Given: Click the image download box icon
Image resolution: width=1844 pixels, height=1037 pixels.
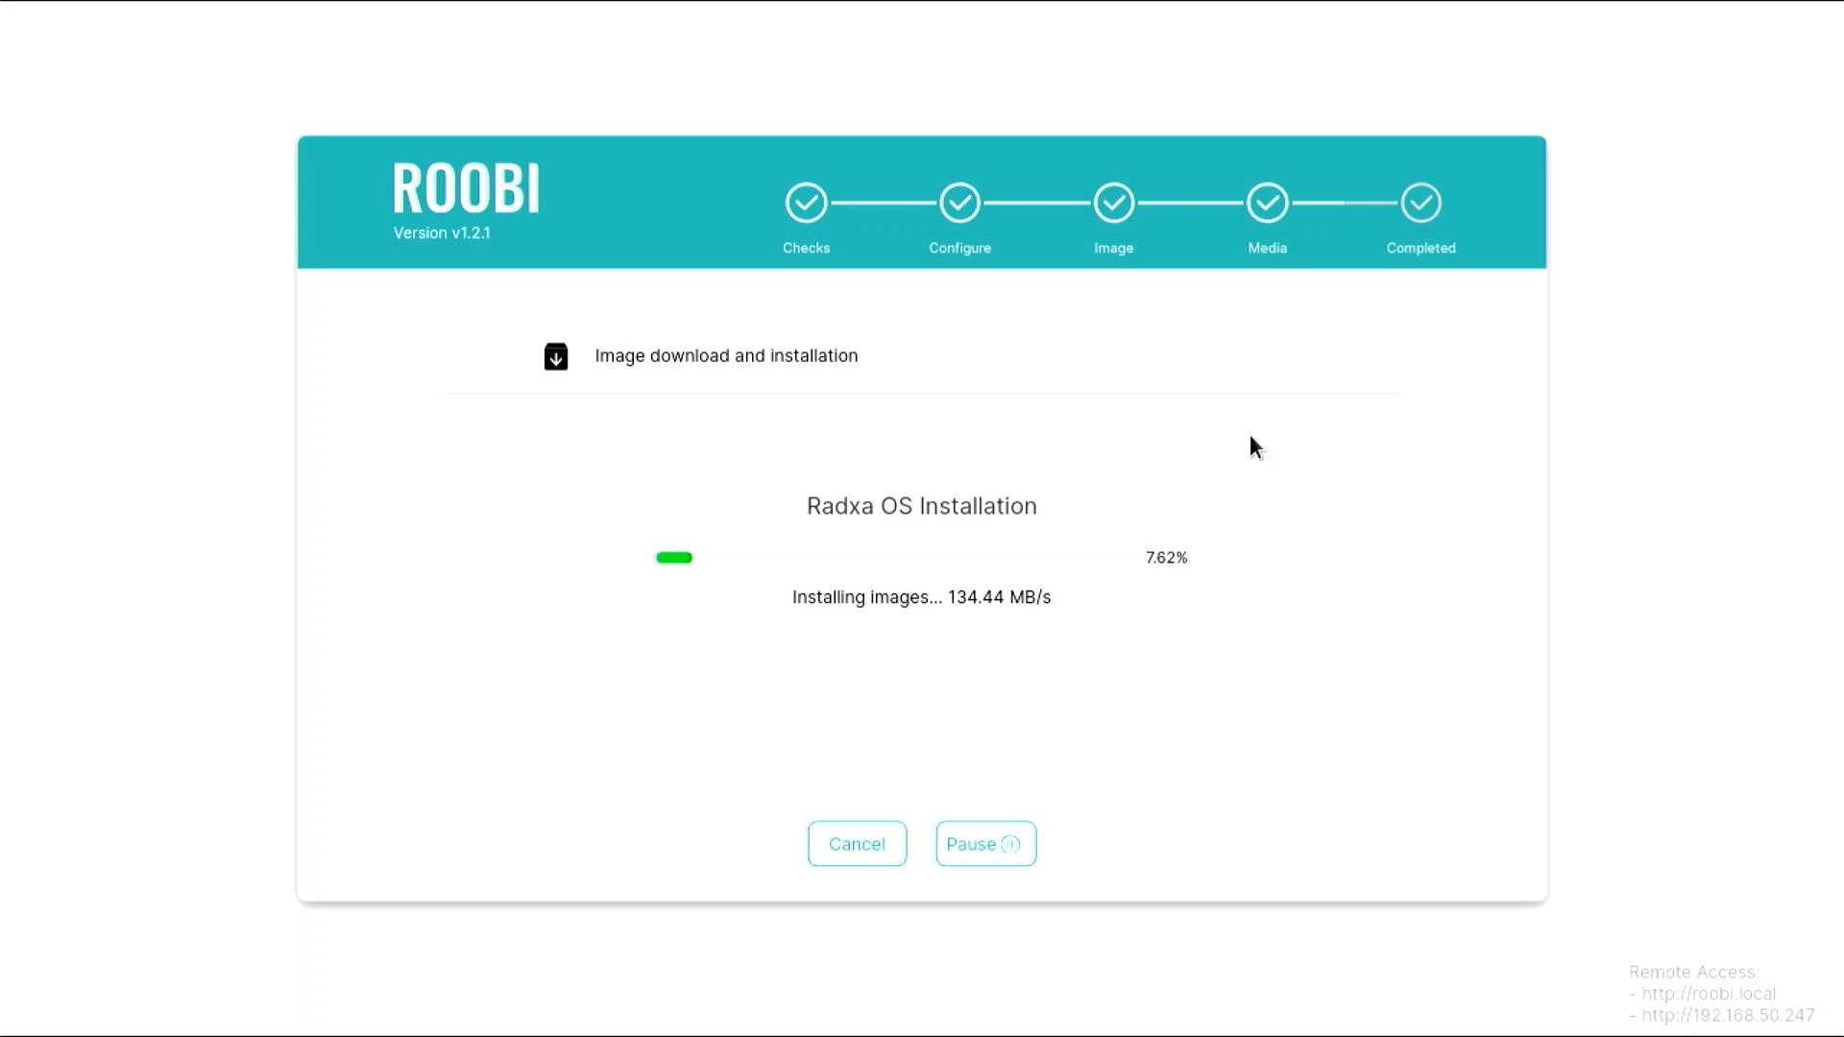Looking at the screenshot, I should coord(556,356).
